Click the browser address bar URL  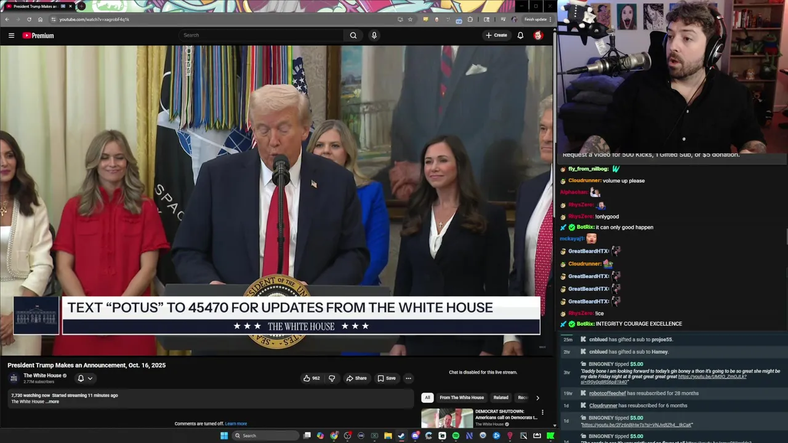click(94, 19)
